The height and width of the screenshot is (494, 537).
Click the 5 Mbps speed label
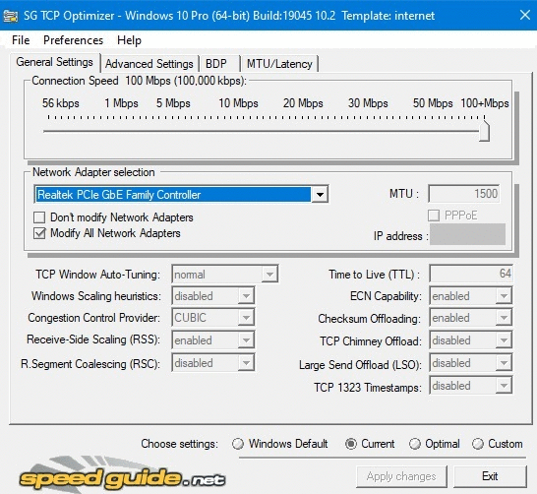(173, 103)
